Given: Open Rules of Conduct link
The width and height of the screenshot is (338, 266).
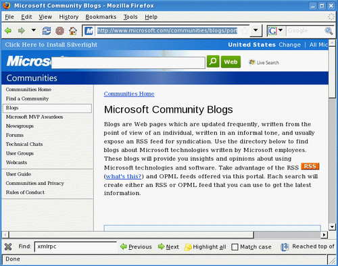Looking at the screenshot, I should tap(25, 192).
